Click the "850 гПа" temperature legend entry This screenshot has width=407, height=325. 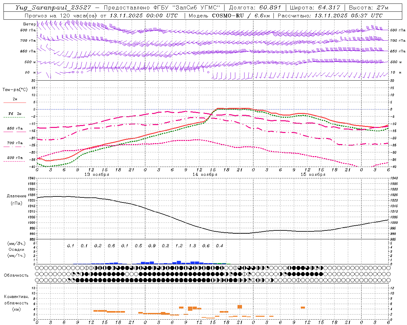[15, 129]
